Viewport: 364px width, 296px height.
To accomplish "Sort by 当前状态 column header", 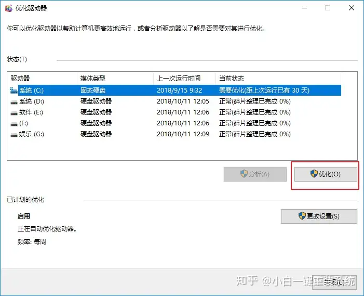I will [x=278, y=79].
